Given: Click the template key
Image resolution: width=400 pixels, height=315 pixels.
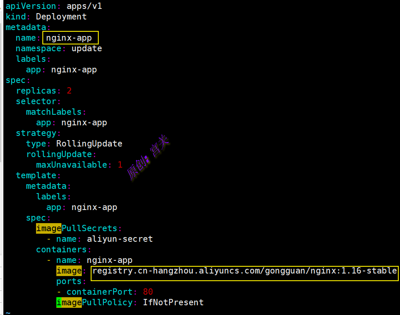Looking at the screenshot, I should (x=36, y=175).
